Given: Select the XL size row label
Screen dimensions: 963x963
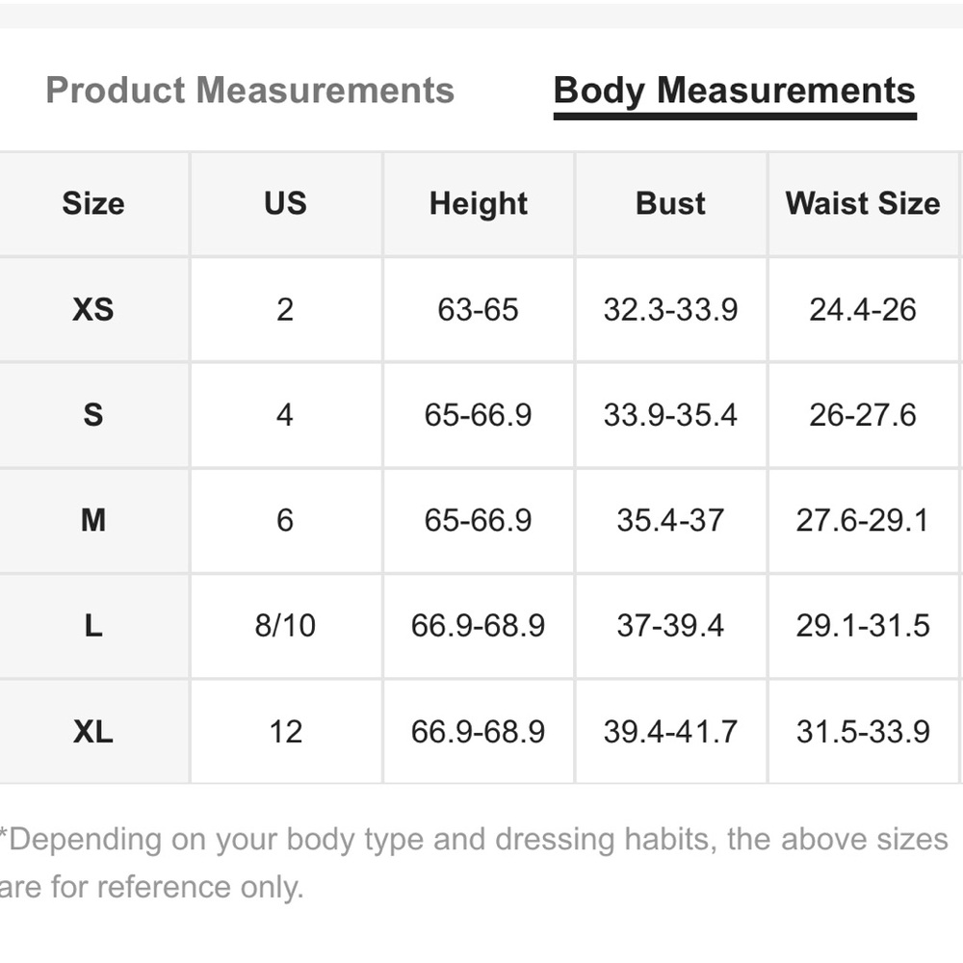Looking at the screenshot, I should 93,732.
